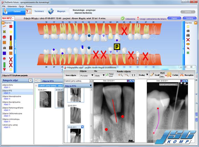Viewport: 199px width, 147px height.
Task: Click the zoom-in magnifier in Ramka zdjęcia
Action: pos(120,75)
